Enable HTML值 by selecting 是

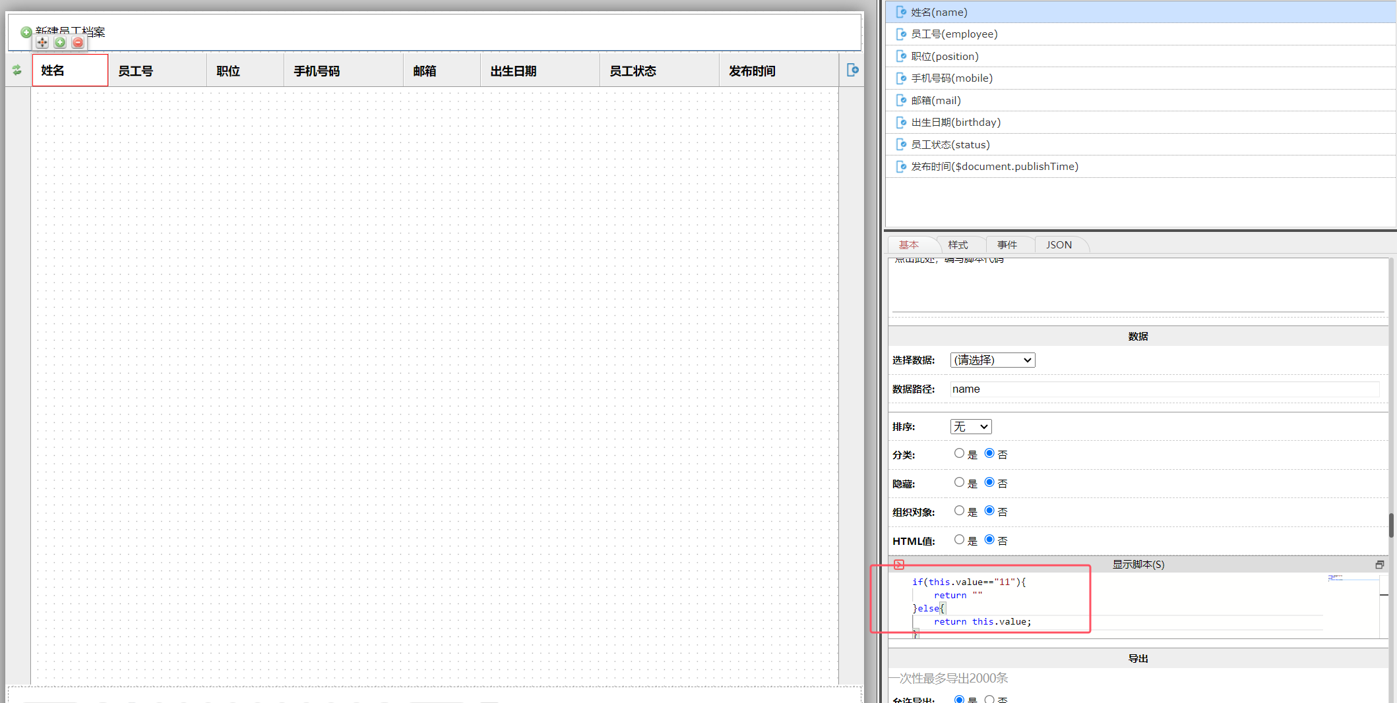(x=959, y=540)
